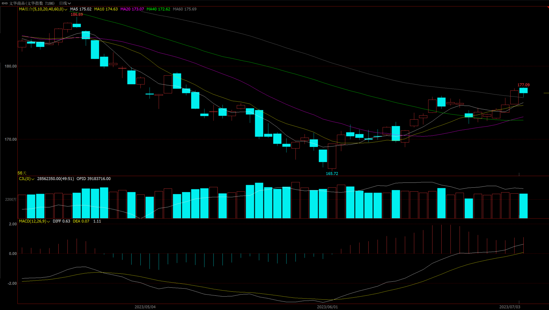549x310 pixels.
Task: Click the MA40 172.62 value
Action: pyautogui.click(x=158, y=9)
